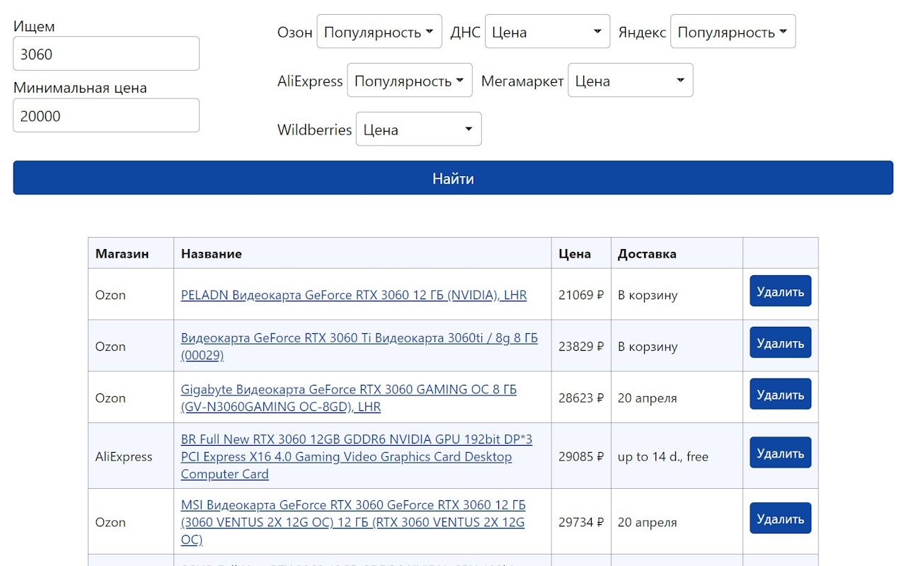Click the Найти search button
This screenshot has width=906, height=566.
pyautogui.click(x=453, y=178)
